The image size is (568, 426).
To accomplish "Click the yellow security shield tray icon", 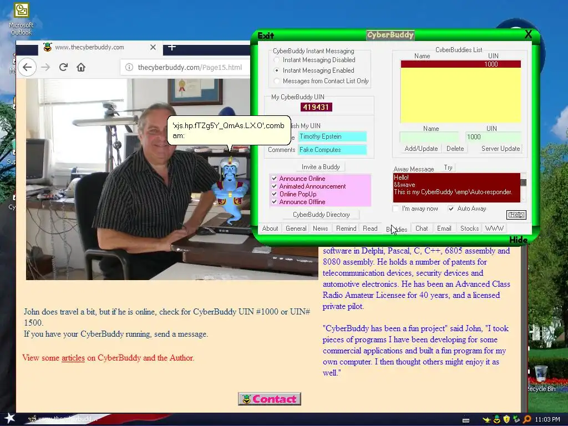I will 506,419.
